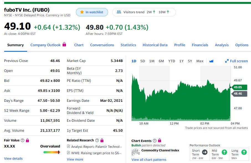Click the Short Term neutral arrow icon
Image resolution: width=251 pixels, height=163 pixels.
point(204,152)
